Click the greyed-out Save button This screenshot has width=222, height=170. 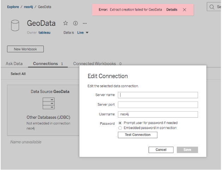pyautogui.click(x=187, y=150)
